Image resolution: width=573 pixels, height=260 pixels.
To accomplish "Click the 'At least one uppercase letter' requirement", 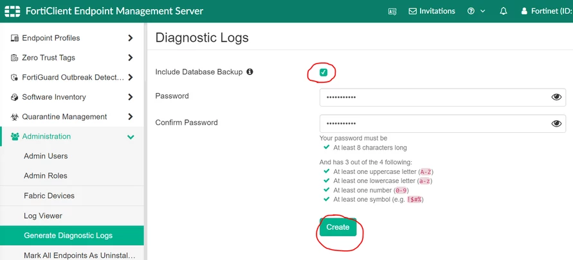I will [x=383, y=171].
